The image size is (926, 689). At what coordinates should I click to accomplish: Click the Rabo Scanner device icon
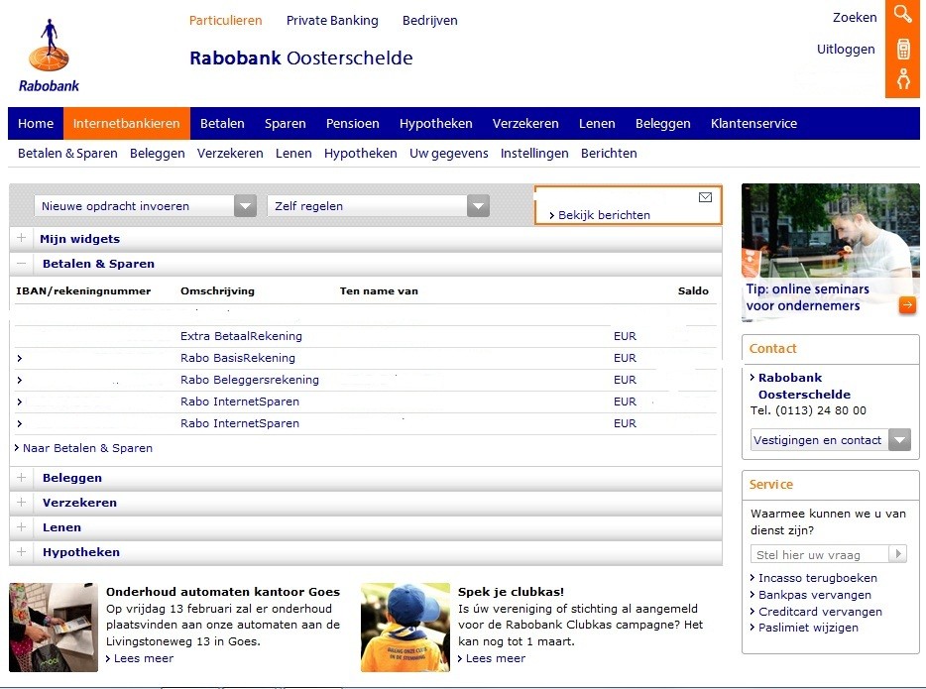(902, 49)
